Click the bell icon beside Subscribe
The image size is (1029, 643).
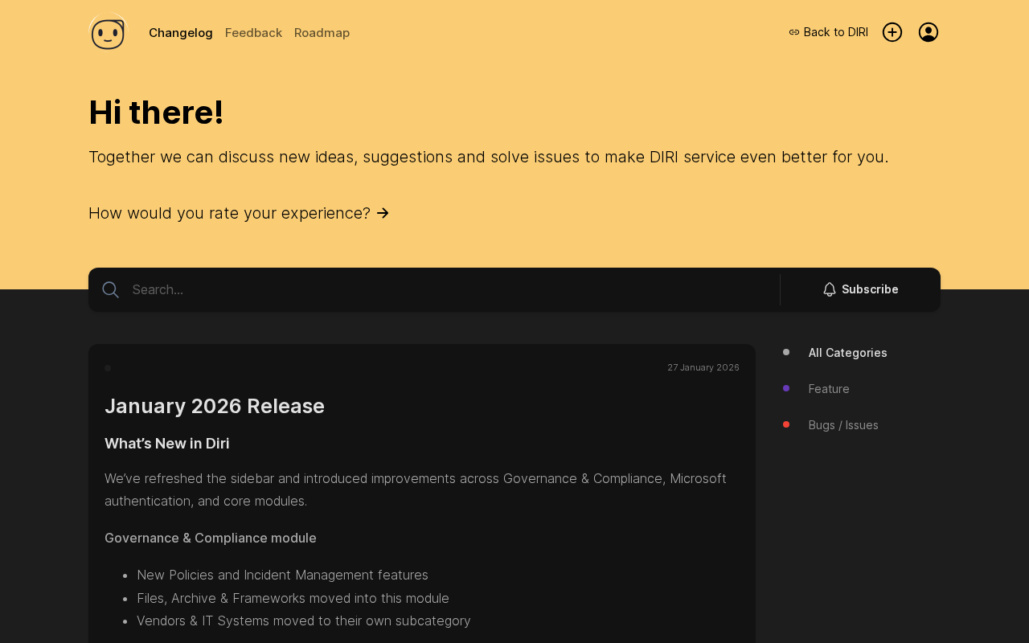tap(830, 289)
